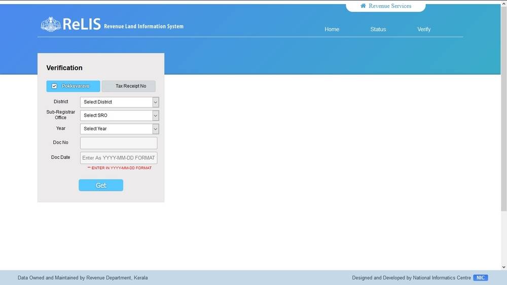Open the Status menu item
507x285 pixels.
pos(378,29)
